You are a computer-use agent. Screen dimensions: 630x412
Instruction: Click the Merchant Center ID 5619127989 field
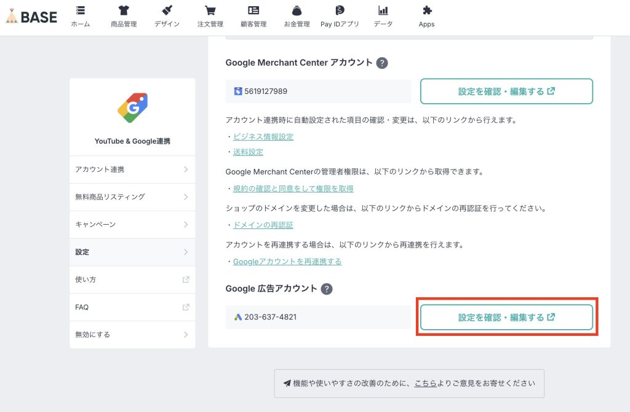click(x=318, y=91)
